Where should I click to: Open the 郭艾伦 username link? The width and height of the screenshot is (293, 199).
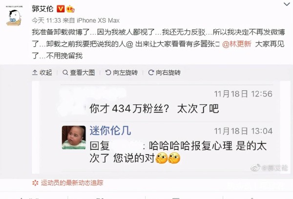42,9
